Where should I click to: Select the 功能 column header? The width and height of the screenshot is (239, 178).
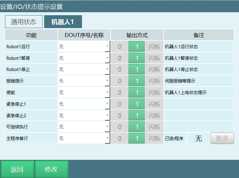point(31,35)
